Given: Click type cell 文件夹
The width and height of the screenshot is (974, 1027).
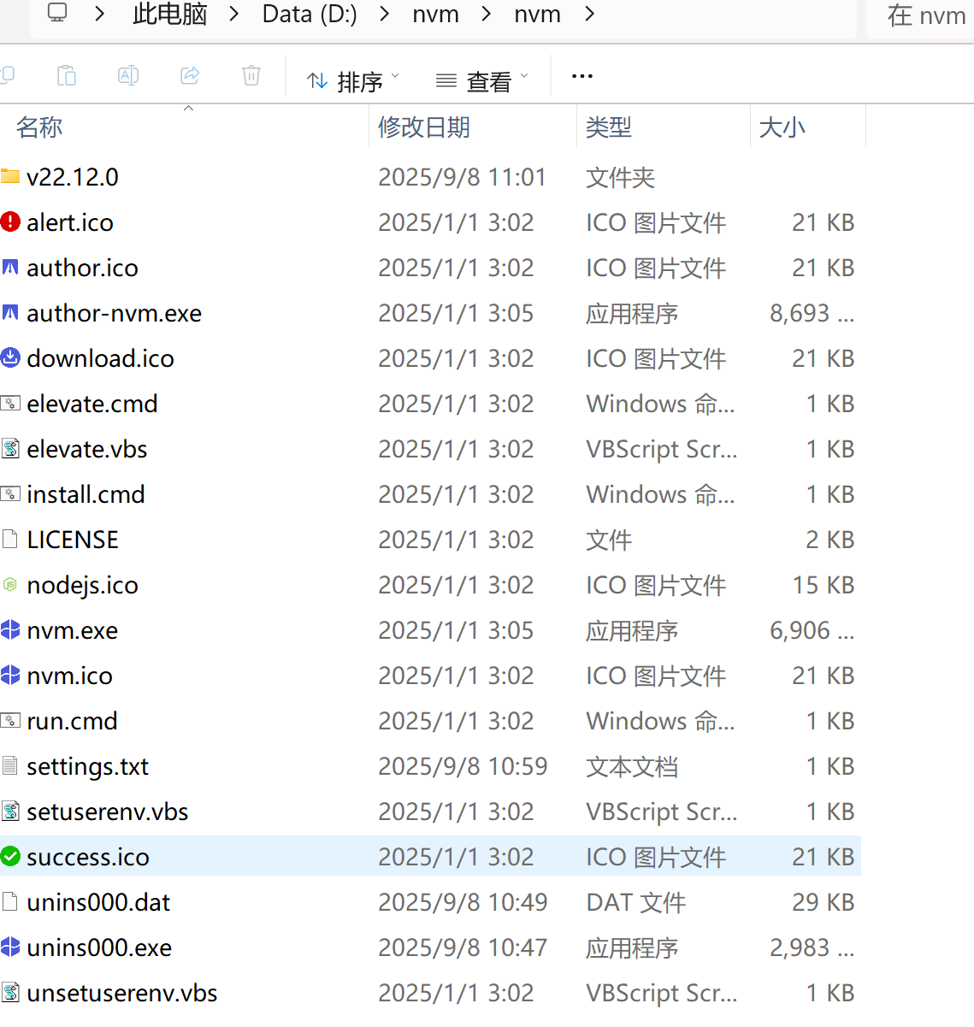Looking at the screenshot, I should click(621, 177).
